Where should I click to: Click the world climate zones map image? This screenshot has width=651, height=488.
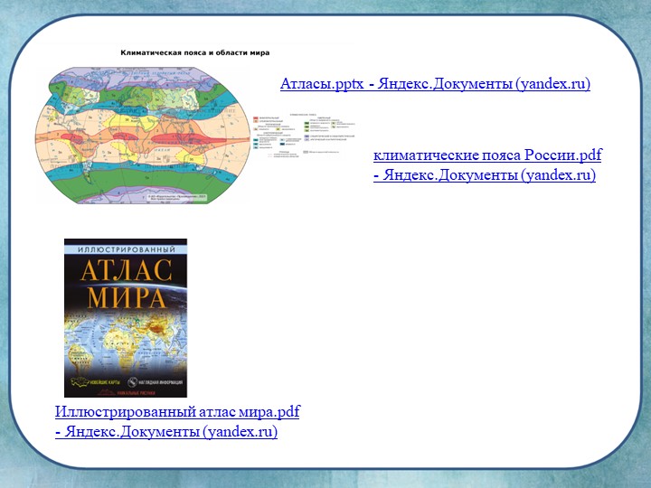(143, 136)
